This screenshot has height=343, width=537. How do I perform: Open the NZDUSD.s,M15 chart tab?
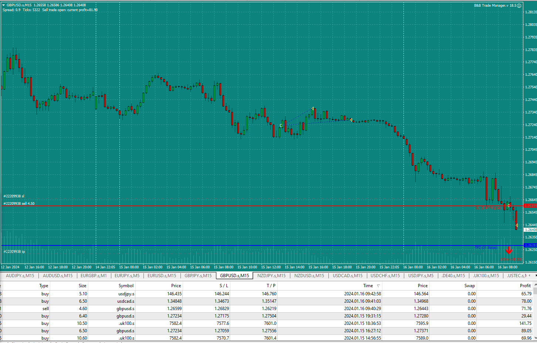309,276
